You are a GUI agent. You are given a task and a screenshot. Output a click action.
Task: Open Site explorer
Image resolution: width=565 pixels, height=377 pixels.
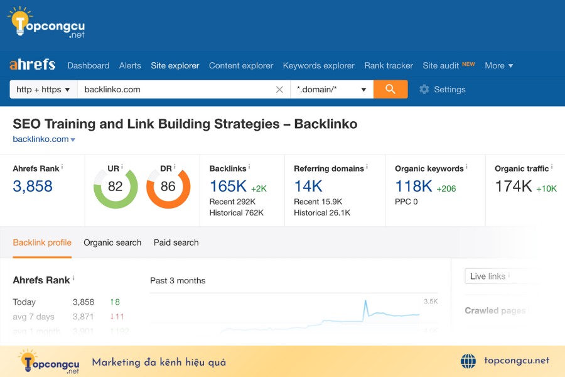click(x=175, y=65)
